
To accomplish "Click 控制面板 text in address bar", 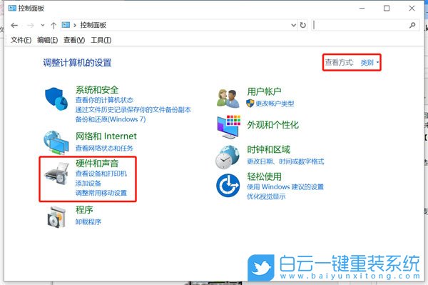I will pyautogui.click(x=93, y=26).
